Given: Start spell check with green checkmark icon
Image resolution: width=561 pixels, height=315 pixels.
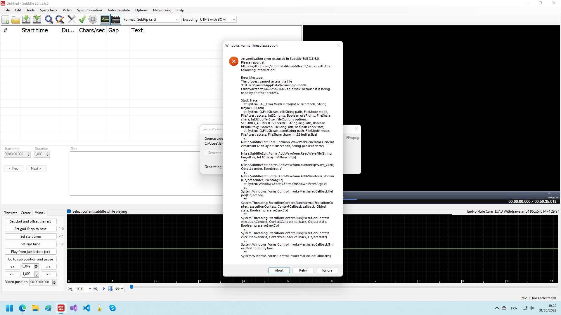Looking at the screenshot, I should (x=82, y=19).
